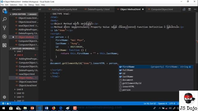Image resolution: width=198 pixels, height=111 pixels.
Task: Open PowerPoint from taskbar
Action: point(32,108)
